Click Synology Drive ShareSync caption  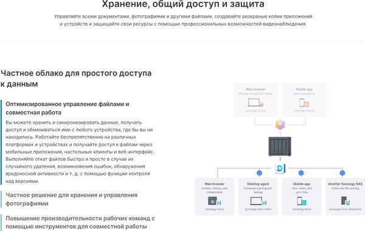pyautogui.click(x=345, y=209)
